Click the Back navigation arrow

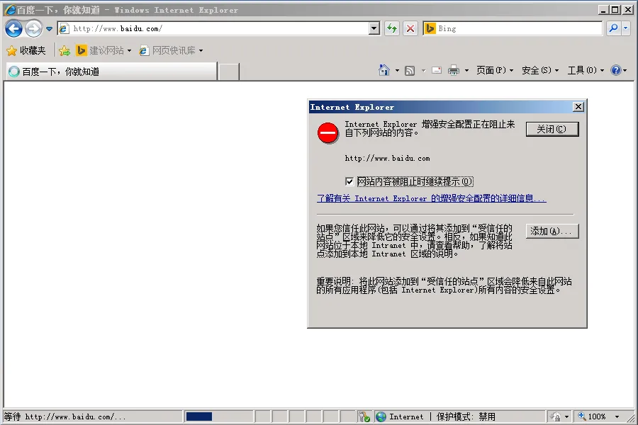(14, 29)
